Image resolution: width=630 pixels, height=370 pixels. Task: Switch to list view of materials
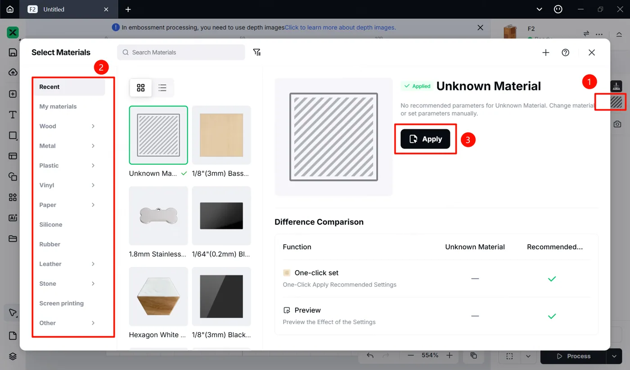click(x=162, y=88)
